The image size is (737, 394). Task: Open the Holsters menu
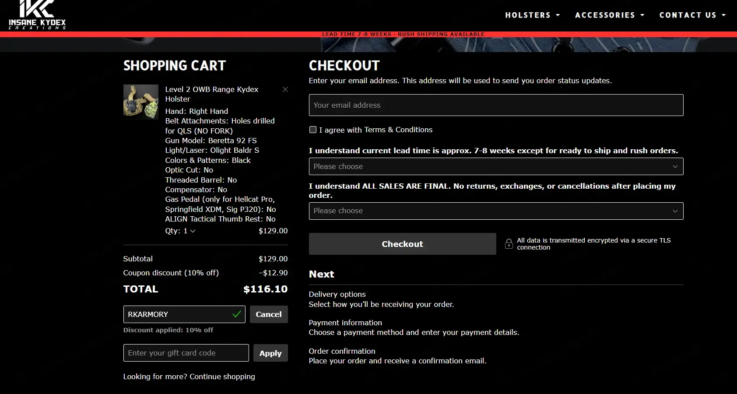click(x=533, y=15)
